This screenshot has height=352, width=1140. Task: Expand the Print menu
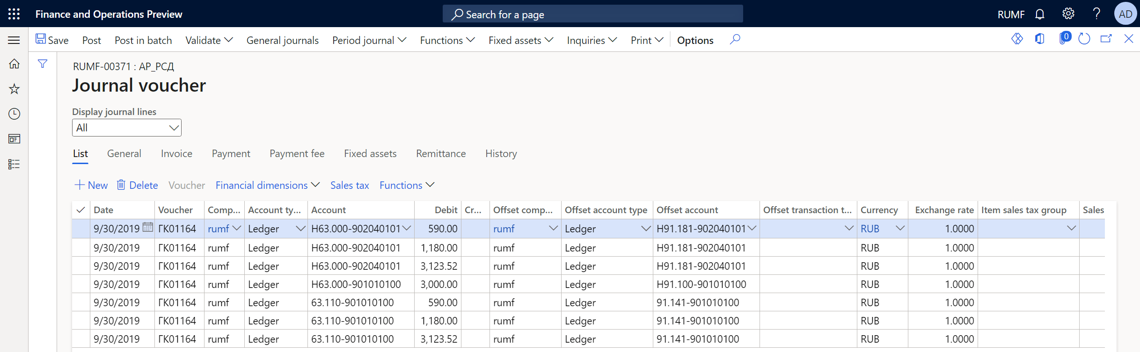(x=647, y=40)
